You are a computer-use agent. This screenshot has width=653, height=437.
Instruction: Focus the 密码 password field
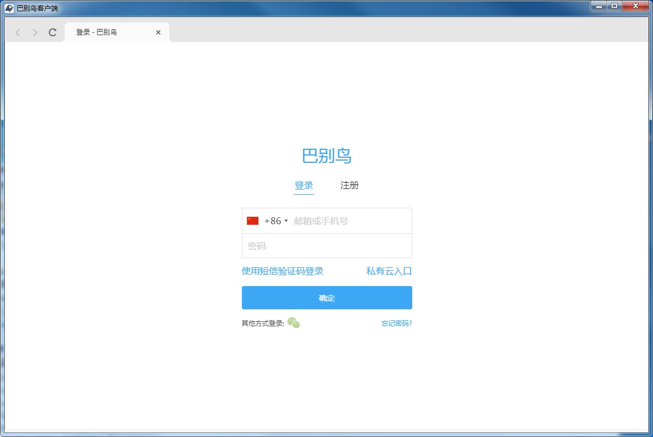(326, 246)
